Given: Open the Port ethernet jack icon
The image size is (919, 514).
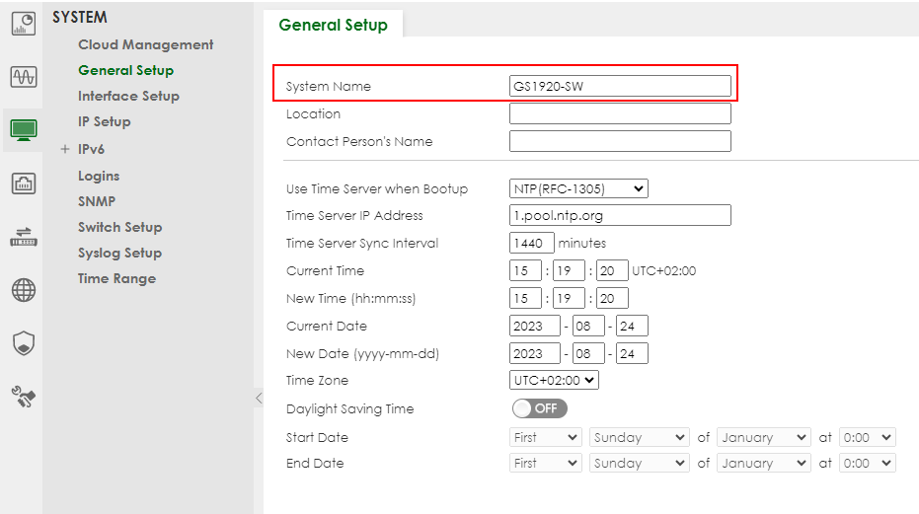Looking at the screenshot, I should pos(23,183).
